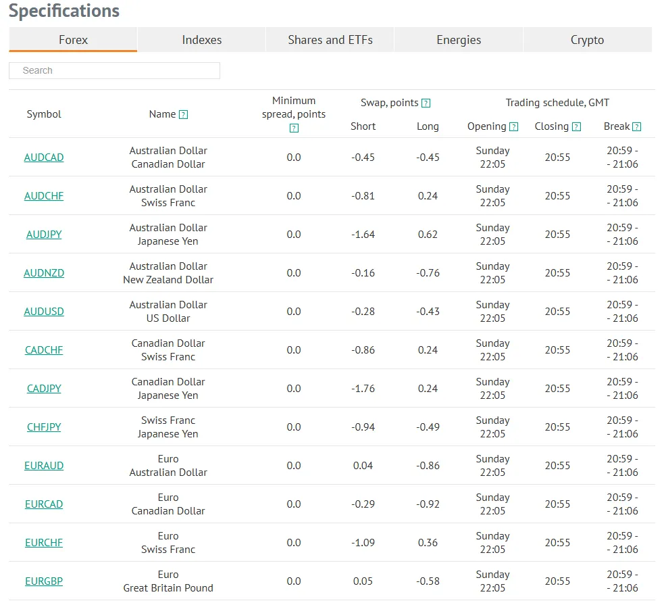
Task: Open the Shares and ETFs tab
Action: coord(330,40)
